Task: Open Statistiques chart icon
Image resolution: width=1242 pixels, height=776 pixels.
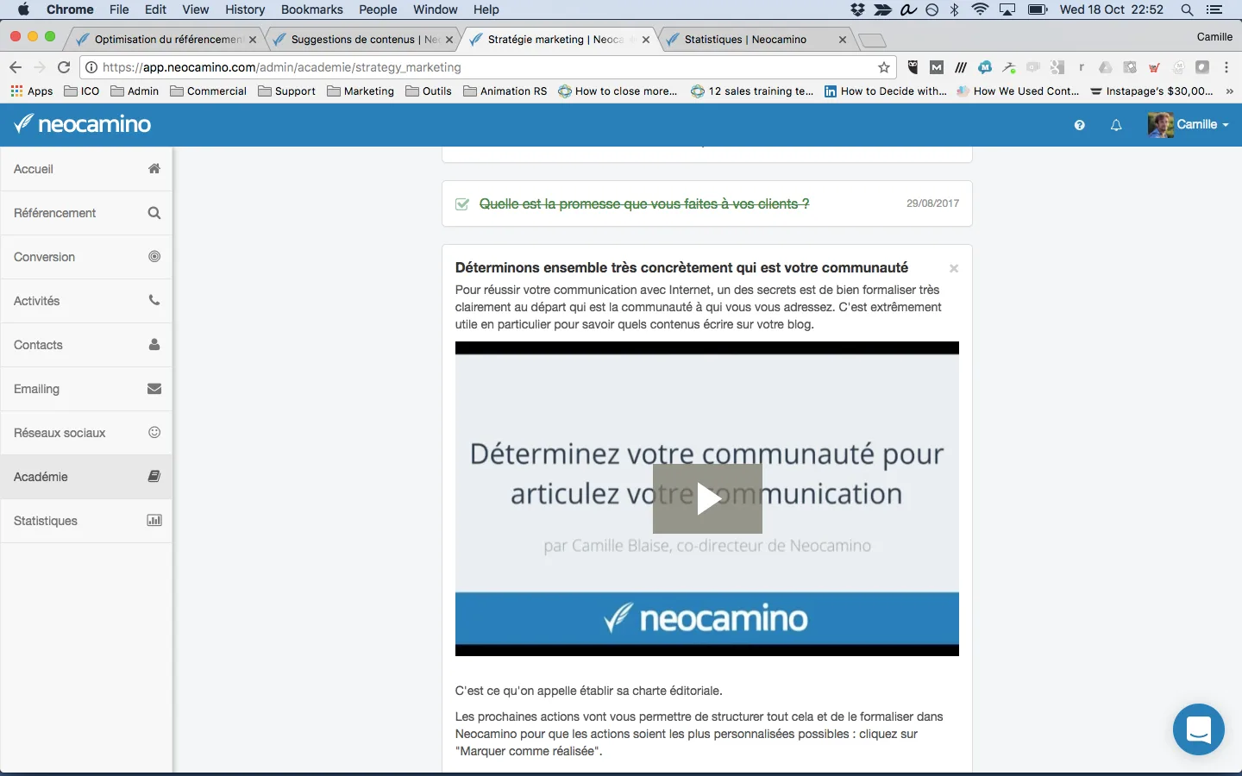Action: coord(154,520)
